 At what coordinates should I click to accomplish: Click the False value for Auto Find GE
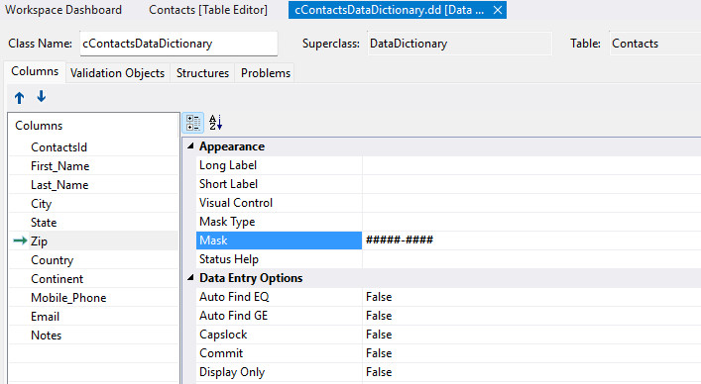(531, 316)
